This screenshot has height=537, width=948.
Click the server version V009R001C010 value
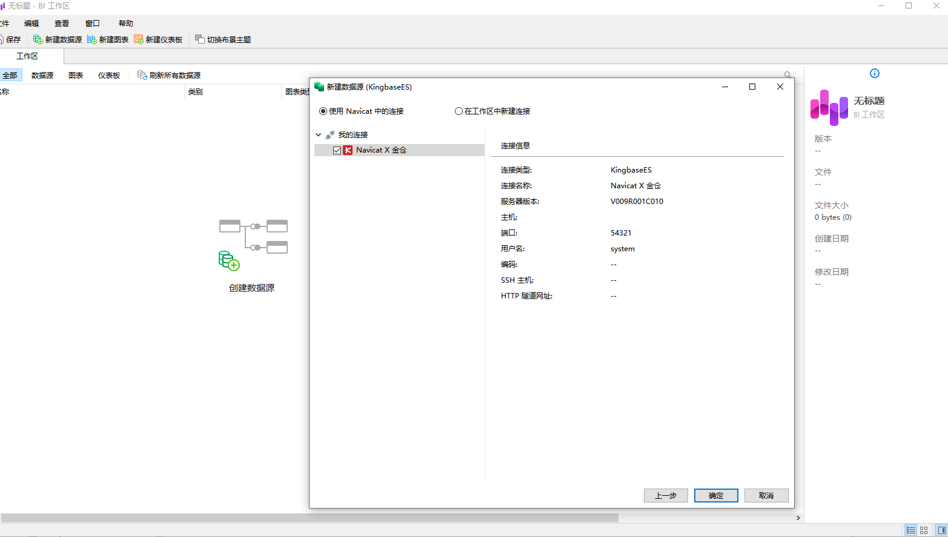coord(637,202)
